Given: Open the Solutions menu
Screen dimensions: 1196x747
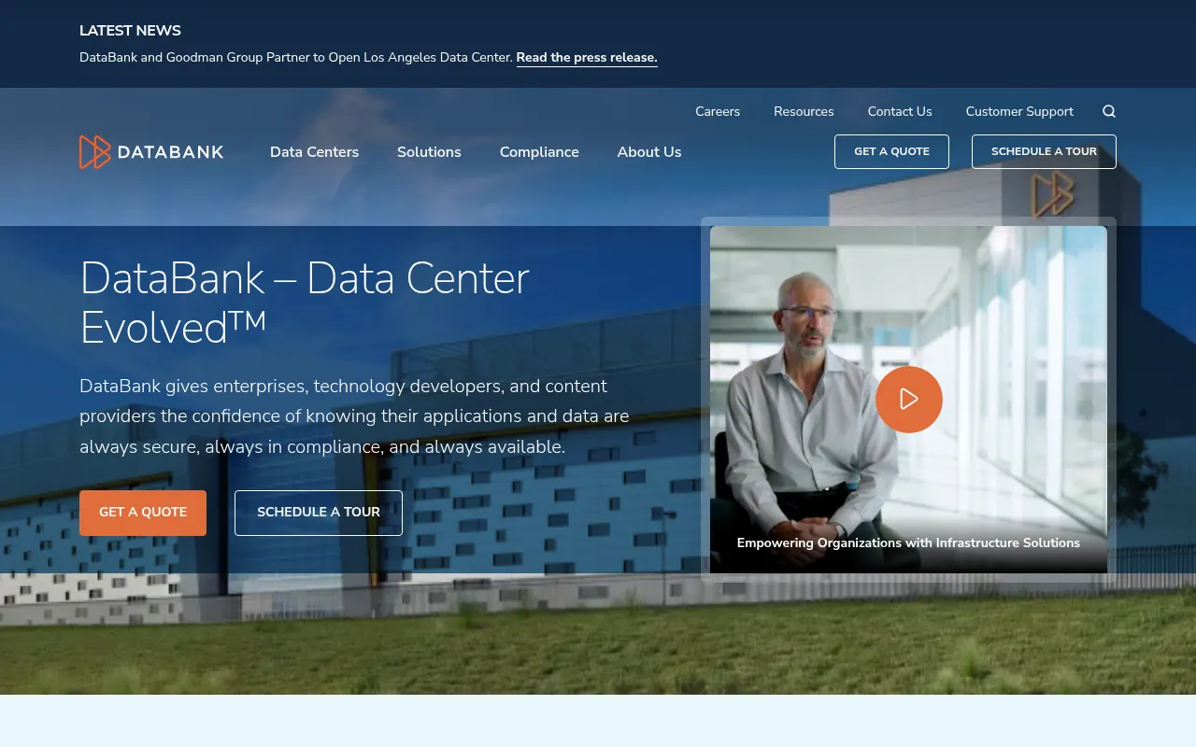Looking at the screenshot, I should (429, 152).
